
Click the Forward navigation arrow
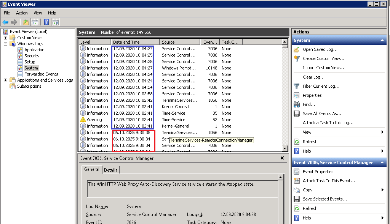14,22
